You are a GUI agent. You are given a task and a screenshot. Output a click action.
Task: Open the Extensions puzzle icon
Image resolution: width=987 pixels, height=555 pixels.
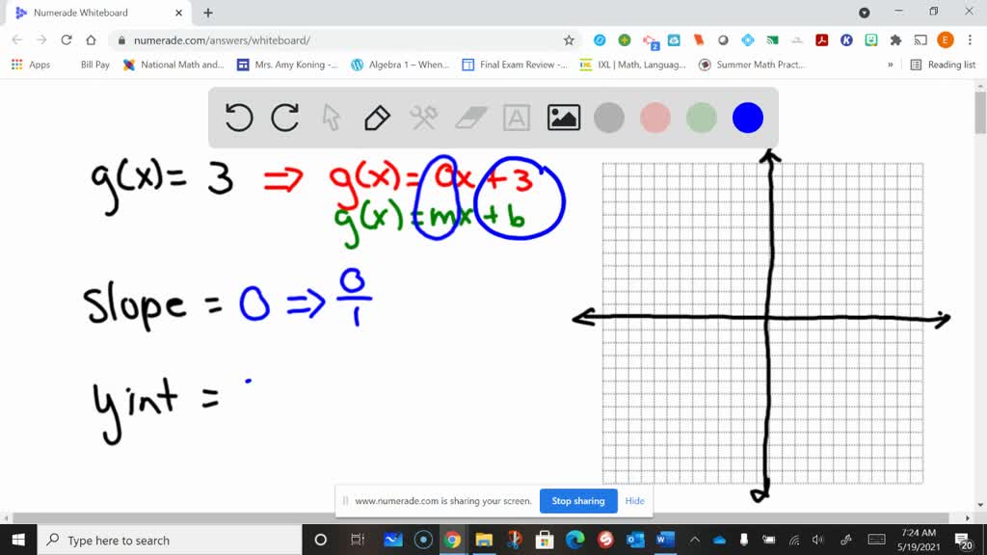pyautogui.click(x=895, y=40)
